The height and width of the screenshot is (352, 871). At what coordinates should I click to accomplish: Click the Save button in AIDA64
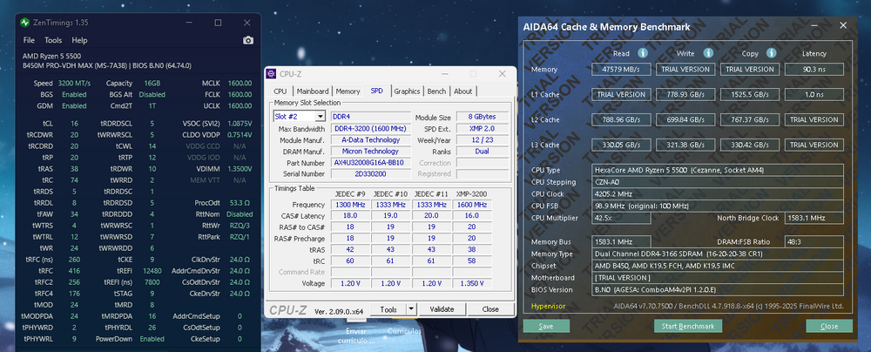pyautogui.click(x=546, y=326)
